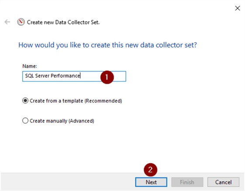Click the "Create new Data Collector Set." title
The image size is (245, 191).
pos(63,22)
